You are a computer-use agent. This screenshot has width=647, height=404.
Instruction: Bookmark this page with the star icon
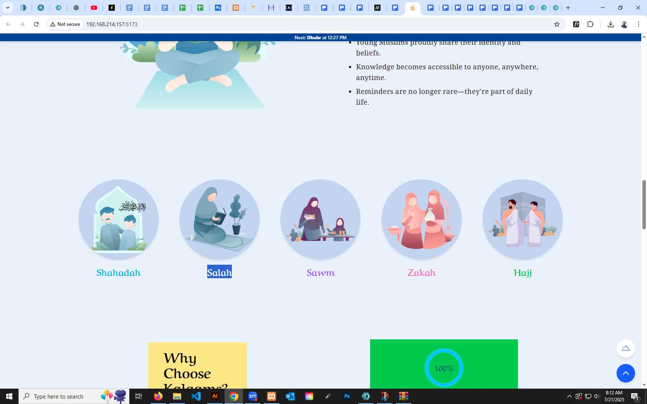click(x=556, y=24)
